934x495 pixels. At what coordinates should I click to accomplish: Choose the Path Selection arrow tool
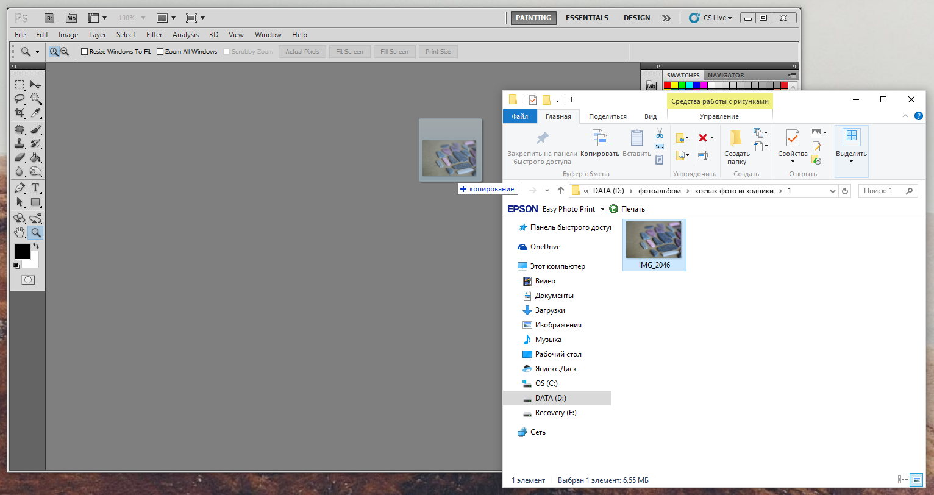coord(20,202)
